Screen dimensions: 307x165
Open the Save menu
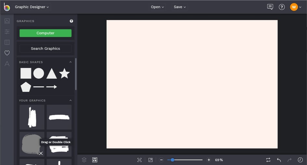click(x=180, y=7)
